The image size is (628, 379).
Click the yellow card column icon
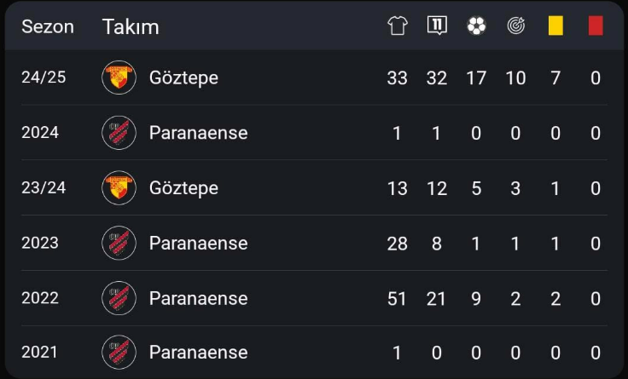point(555,26)
